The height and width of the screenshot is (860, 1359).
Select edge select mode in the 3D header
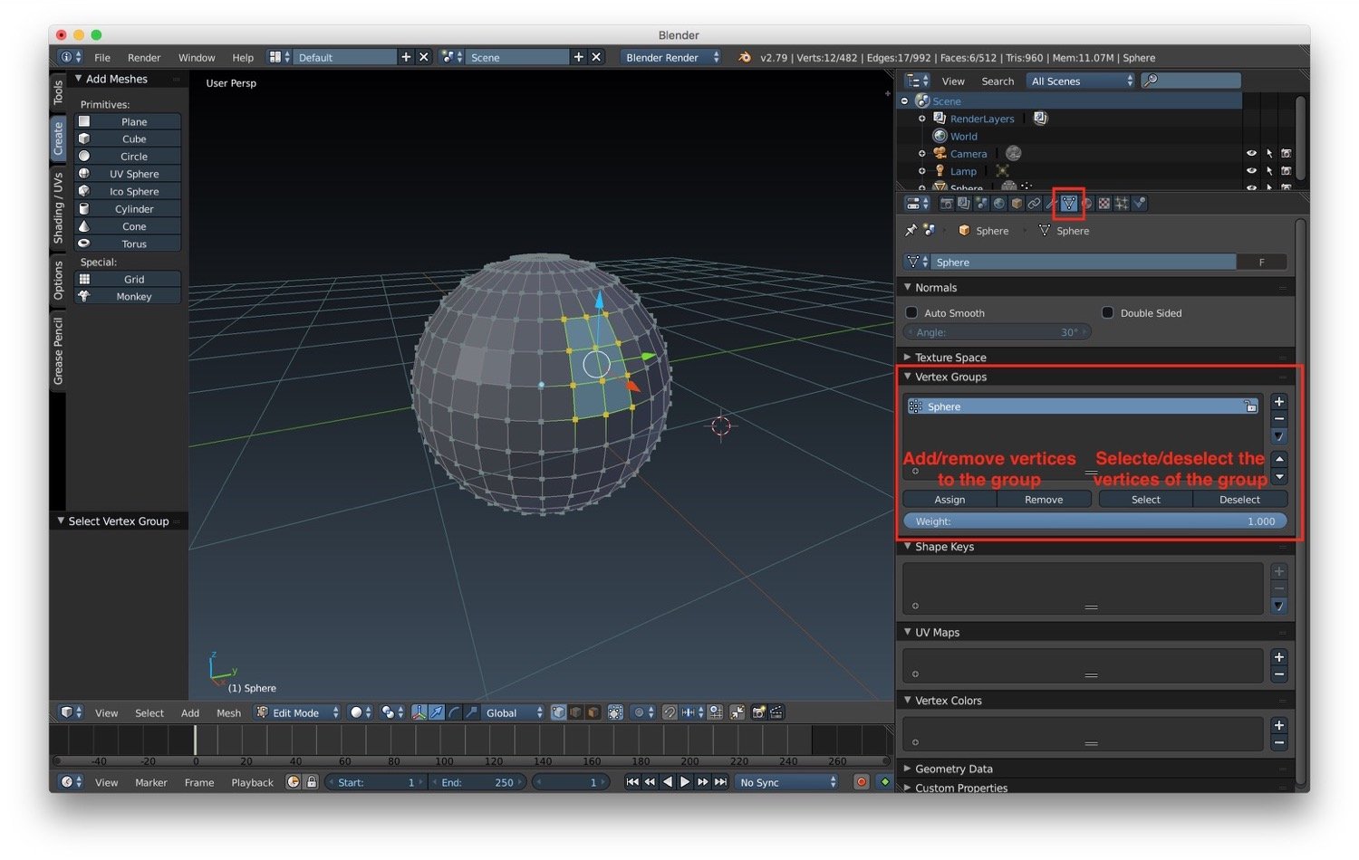click(x=575, y=712)
